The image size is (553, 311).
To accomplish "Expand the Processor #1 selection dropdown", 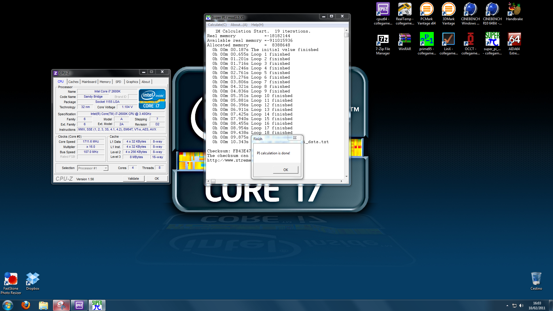I will (106, 168).
